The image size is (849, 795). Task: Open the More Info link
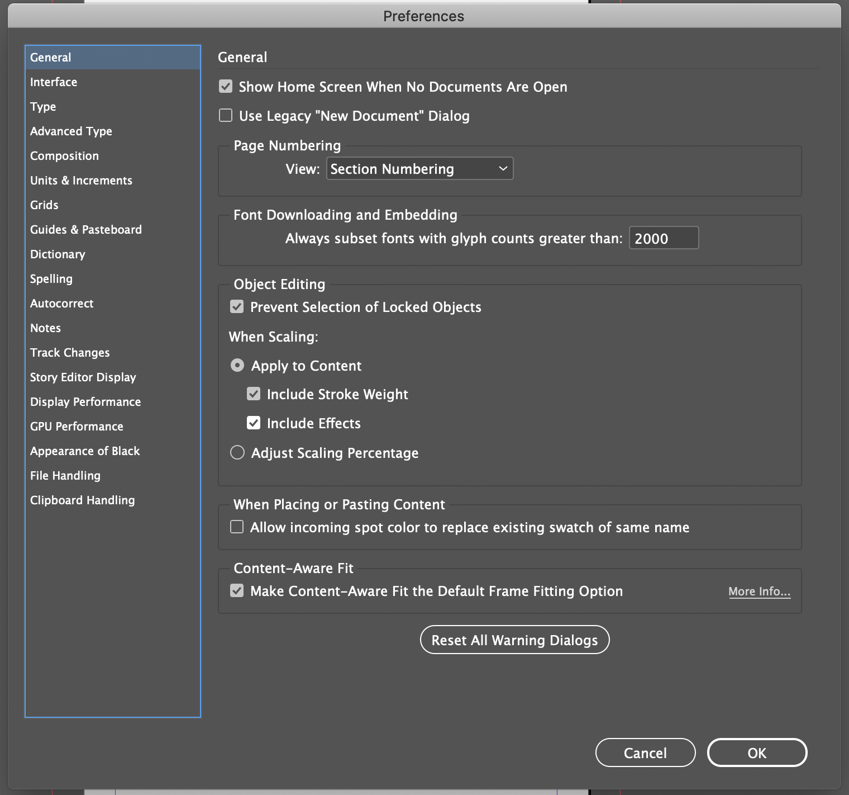pyautogui.click(x=759, y=591)
